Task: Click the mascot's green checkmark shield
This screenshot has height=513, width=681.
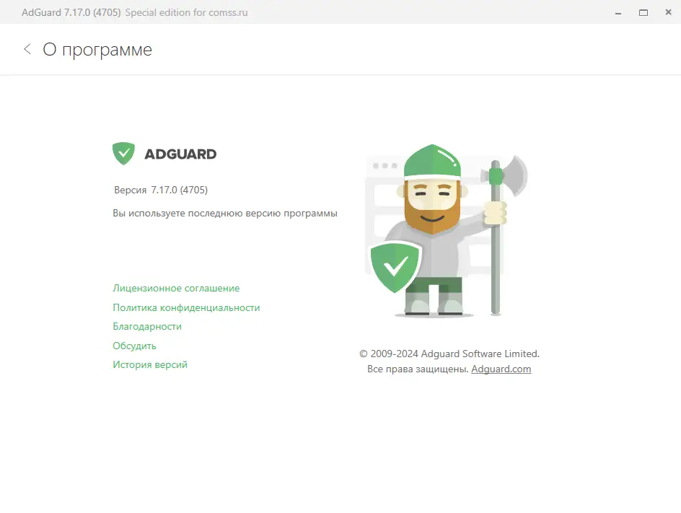Action: [x=395, y=267]
